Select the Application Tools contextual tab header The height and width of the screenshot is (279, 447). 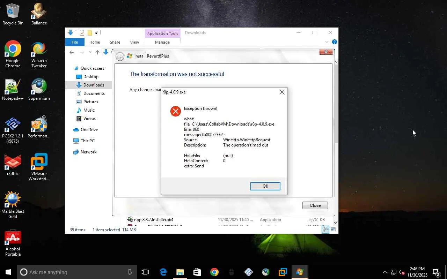[163, 33]
